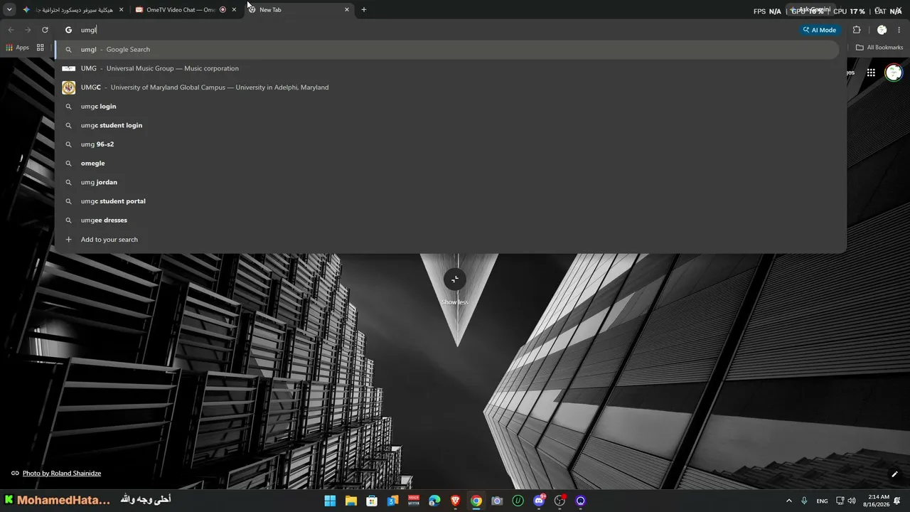Activate the AI Mode button
The image size is (910, 512).
click(x=820, y=30)
